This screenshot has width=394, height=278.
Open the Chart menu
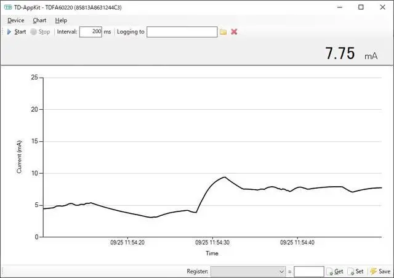click(x=39, y=20)
